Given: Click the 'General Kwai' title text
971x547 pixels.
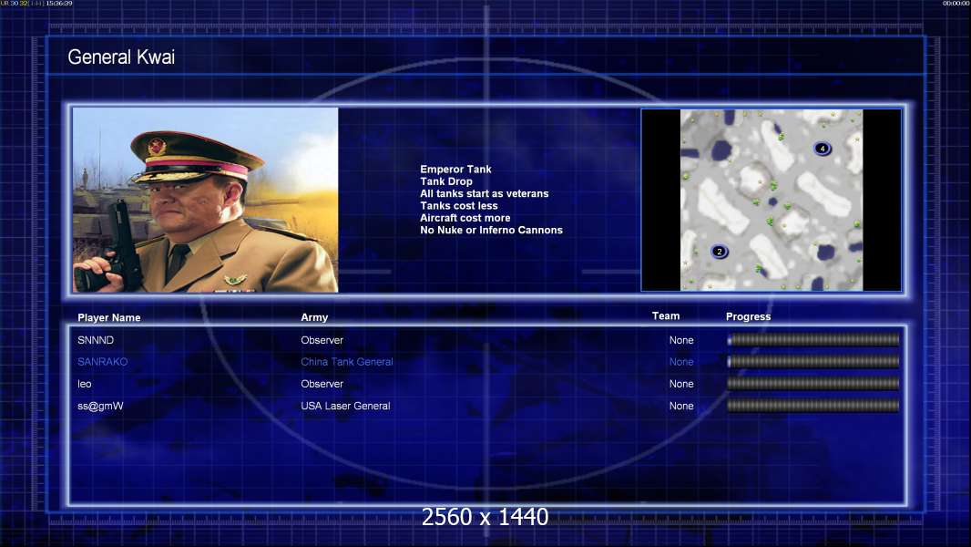Looking at the screenshot, I should pyautogui.click(x=121, y=57).
